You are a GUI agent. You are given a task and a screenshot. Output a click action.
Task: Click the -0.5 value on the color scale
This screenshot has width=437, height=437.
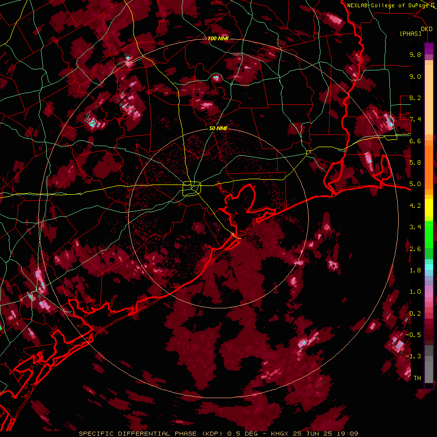click(413, 335)
